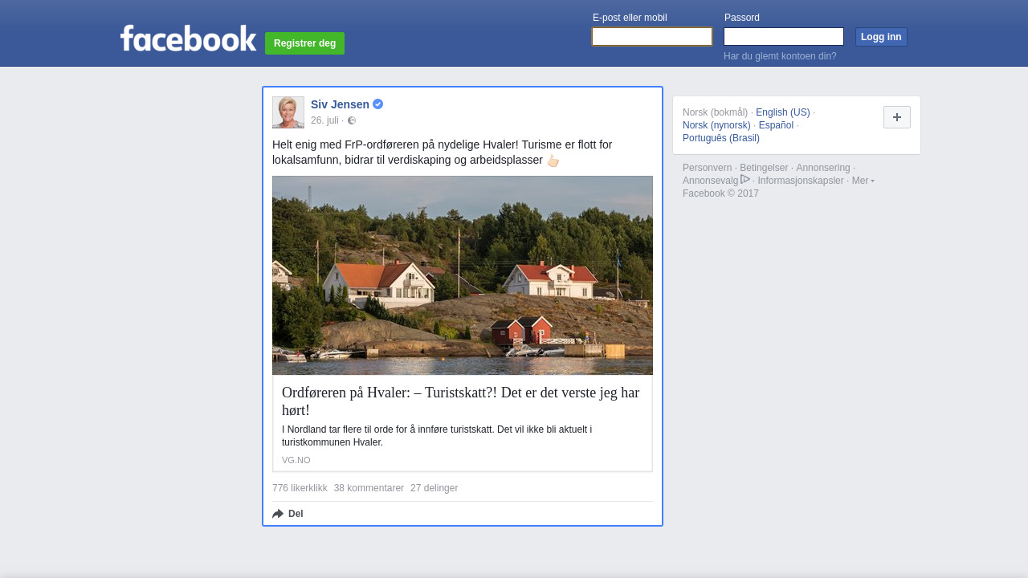Open the Hvaler article image
The width and height of the screenshot is (1028, 578).
click(463, 275)
